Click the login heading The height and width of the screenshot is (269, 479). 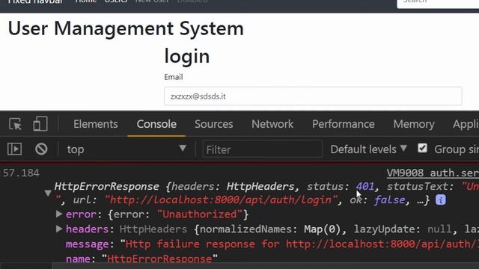(187, 57)
